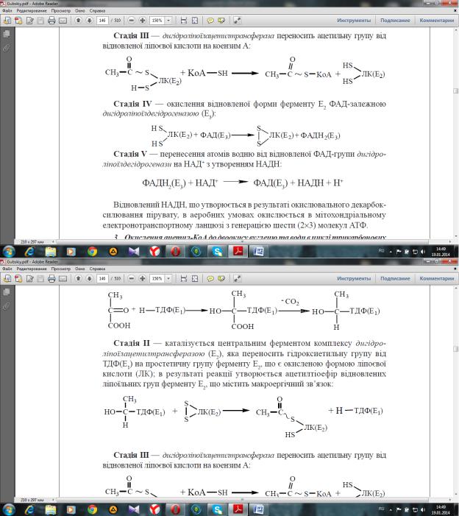Open Просмотр menu in upper window
459x516 pixels.
pos(61,10)
